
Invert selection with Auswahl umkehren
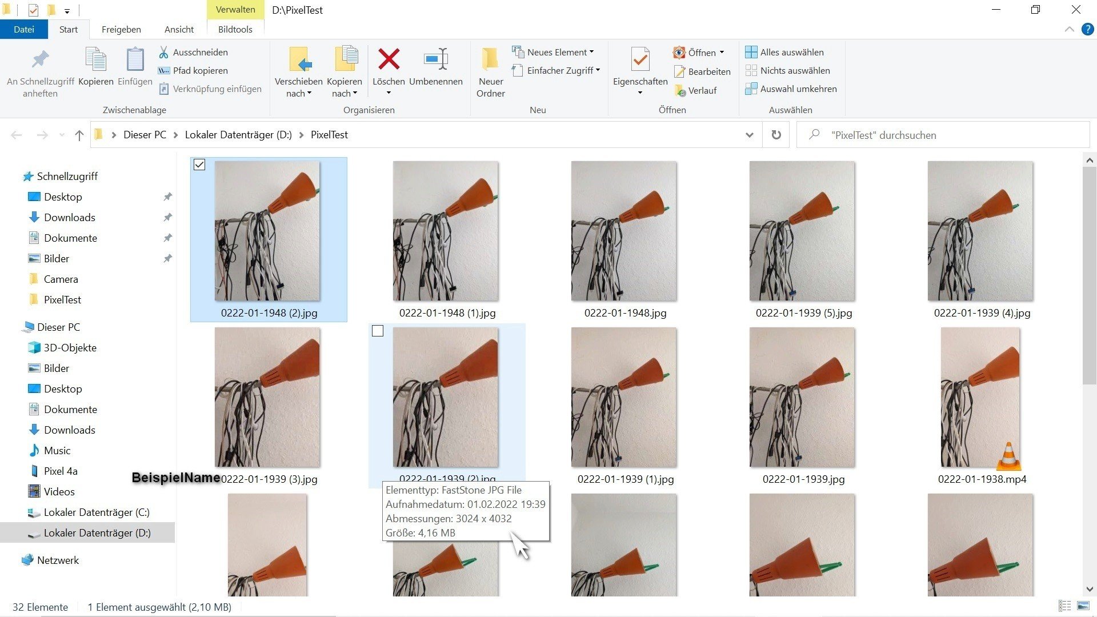[x=791, y=89]
